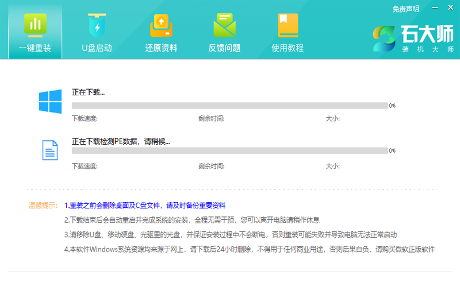
Task: Click the blue backup warning tip text
Action: pyautogui.click(x=145, y=205)
